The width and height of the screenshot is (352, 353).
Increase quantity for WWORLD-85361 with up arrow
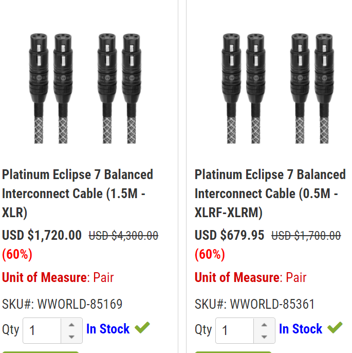264,325
